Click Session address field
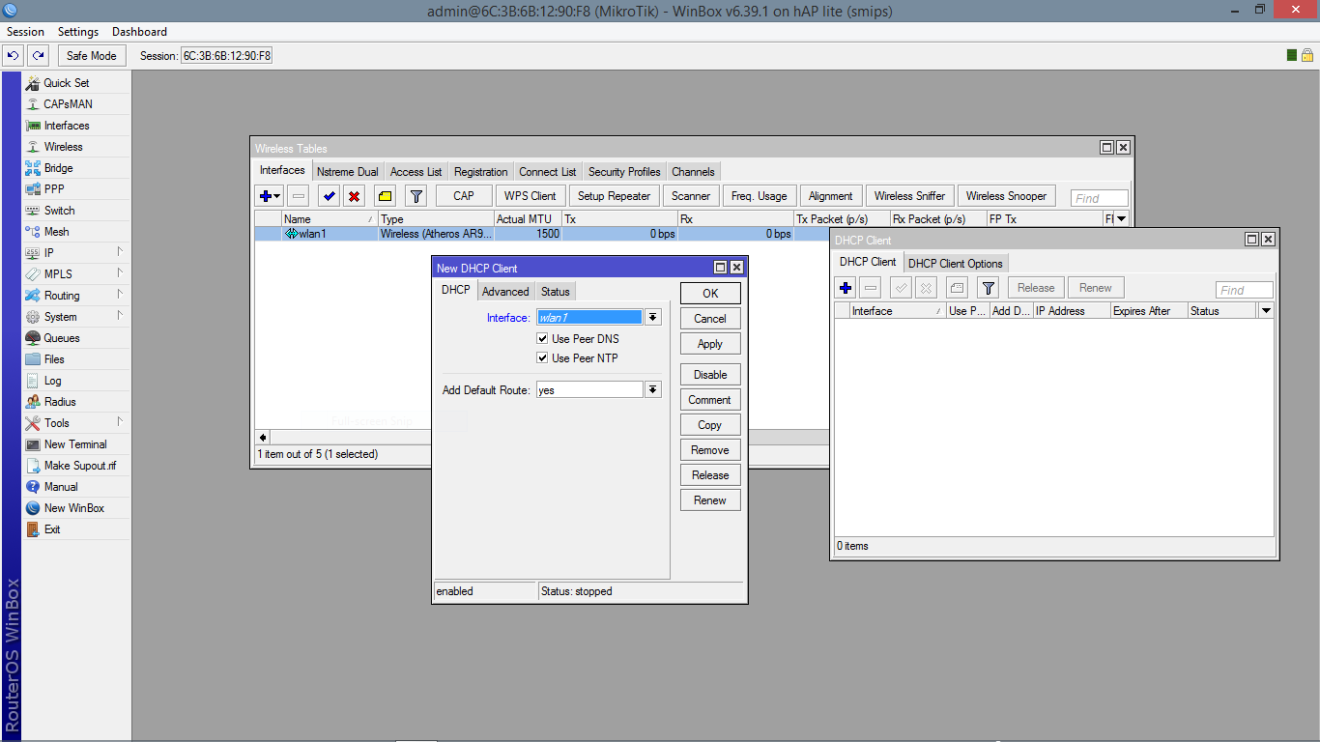The image size is (1320, 742). [226, 56]
